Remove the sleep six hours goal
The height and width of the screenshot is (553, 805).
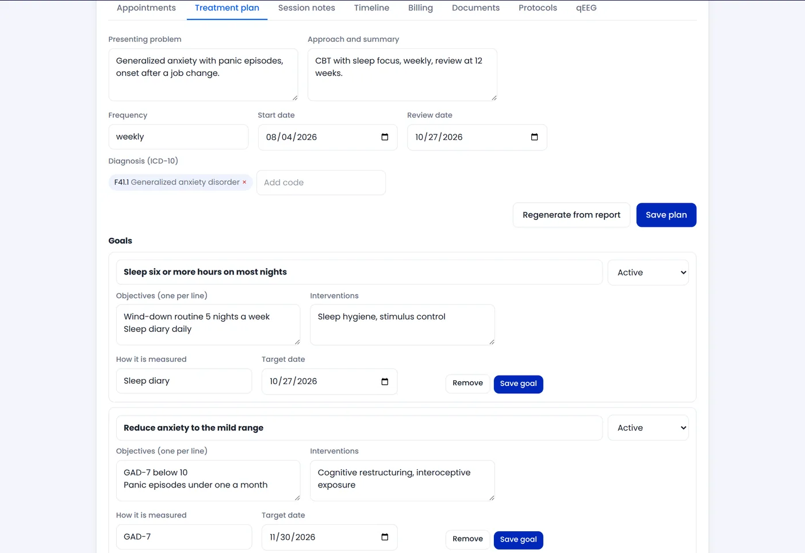467,384
